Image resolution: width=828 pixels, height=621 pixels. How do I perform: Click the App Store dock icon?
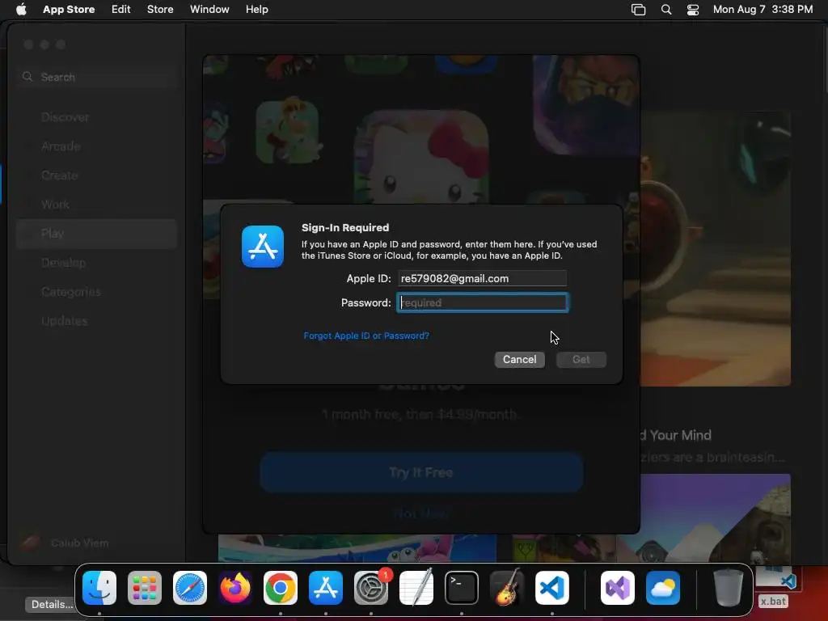click(x=326, y=588)
